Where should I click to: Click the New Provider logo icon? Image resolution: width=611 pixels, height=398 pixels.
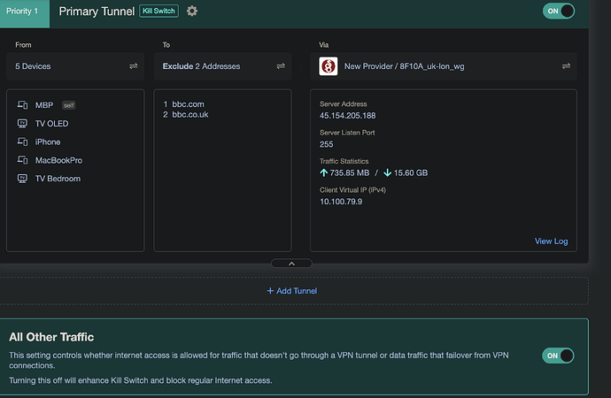point(329,66)
